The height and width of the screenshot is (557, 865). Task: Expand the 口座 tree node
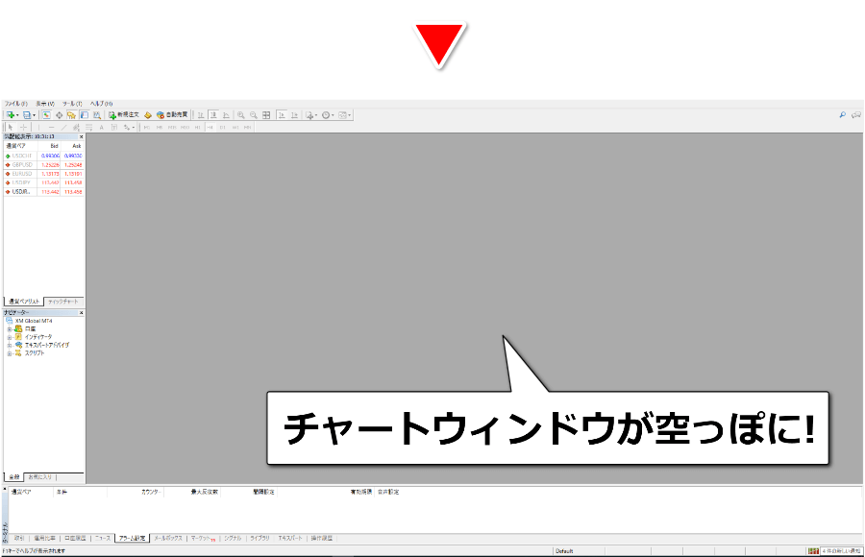pyautogui.click(x=9, y=328)
